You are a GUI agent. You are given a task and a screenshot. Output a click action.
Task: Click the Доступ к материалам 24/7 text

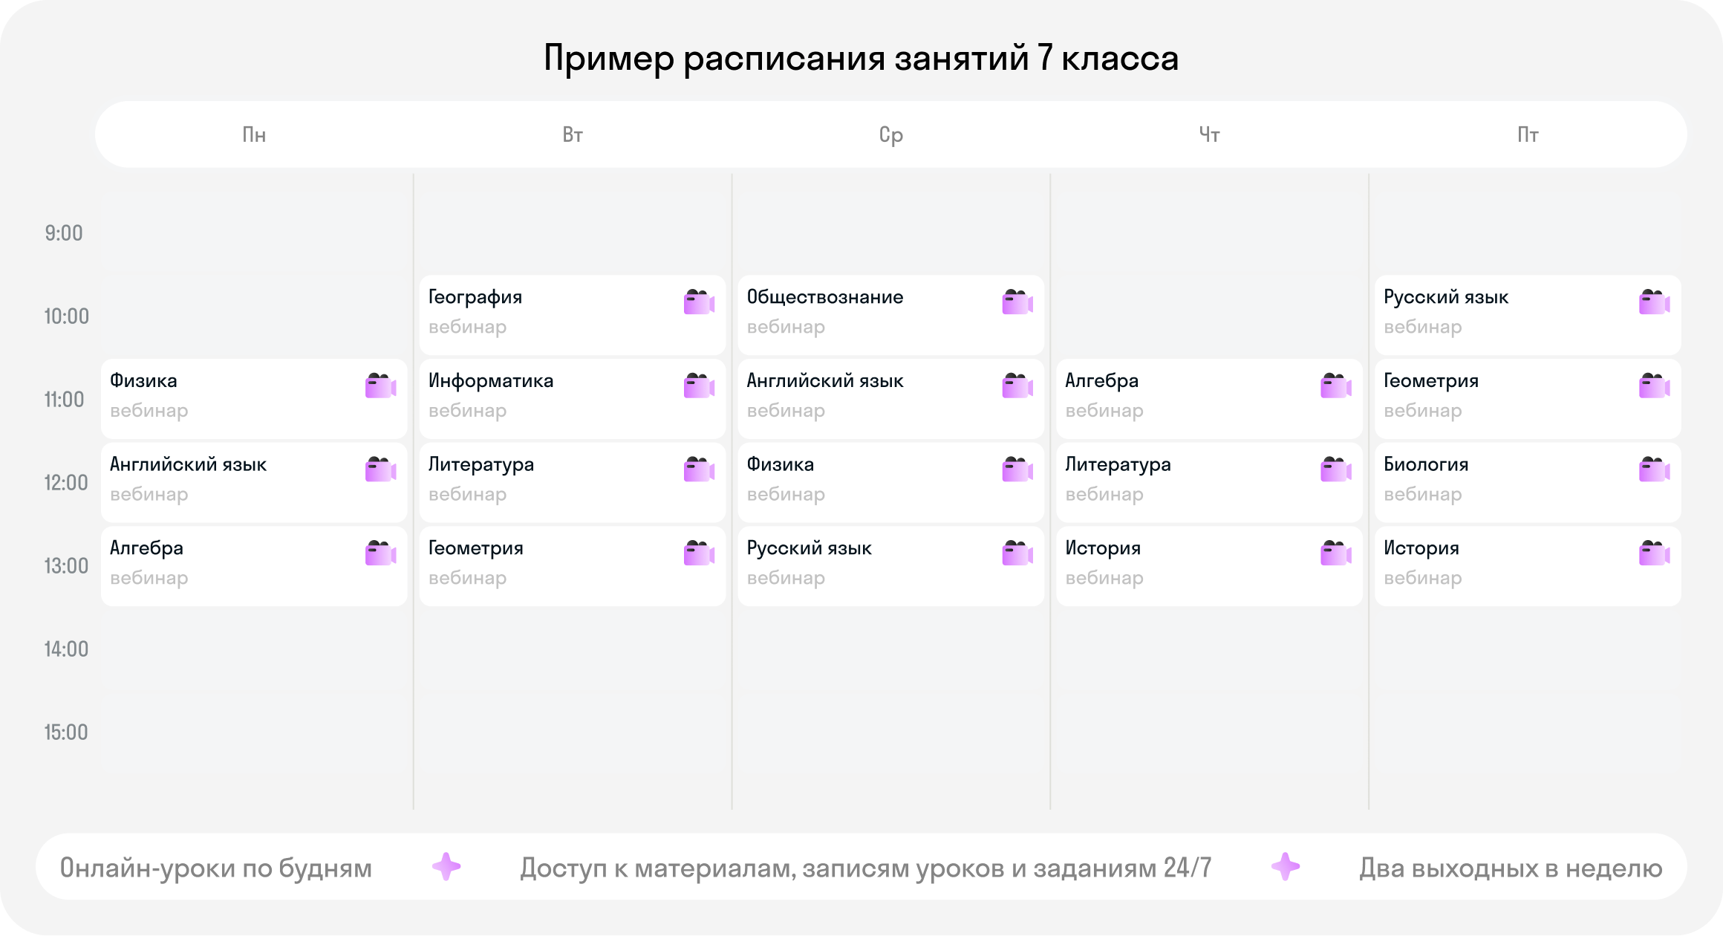(x=865, y=868)
